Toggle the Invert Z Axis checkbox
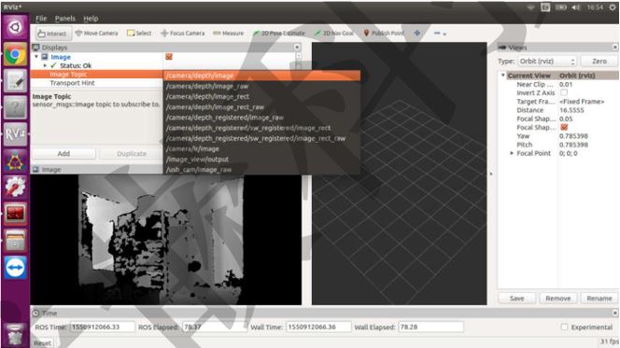Image resolution: width=620 pixels, height=348 pixels. [564, 92]
